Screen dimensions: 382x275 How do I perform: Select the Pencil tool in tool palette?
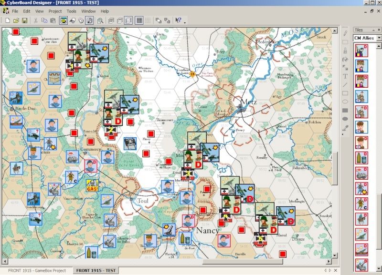(345, 33)
